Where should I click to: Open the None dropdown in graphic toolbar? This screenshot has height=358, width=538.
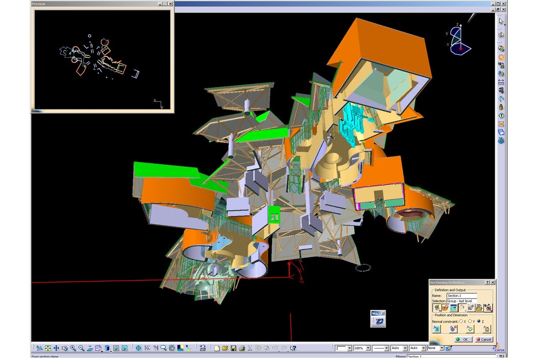click(441, 348)
